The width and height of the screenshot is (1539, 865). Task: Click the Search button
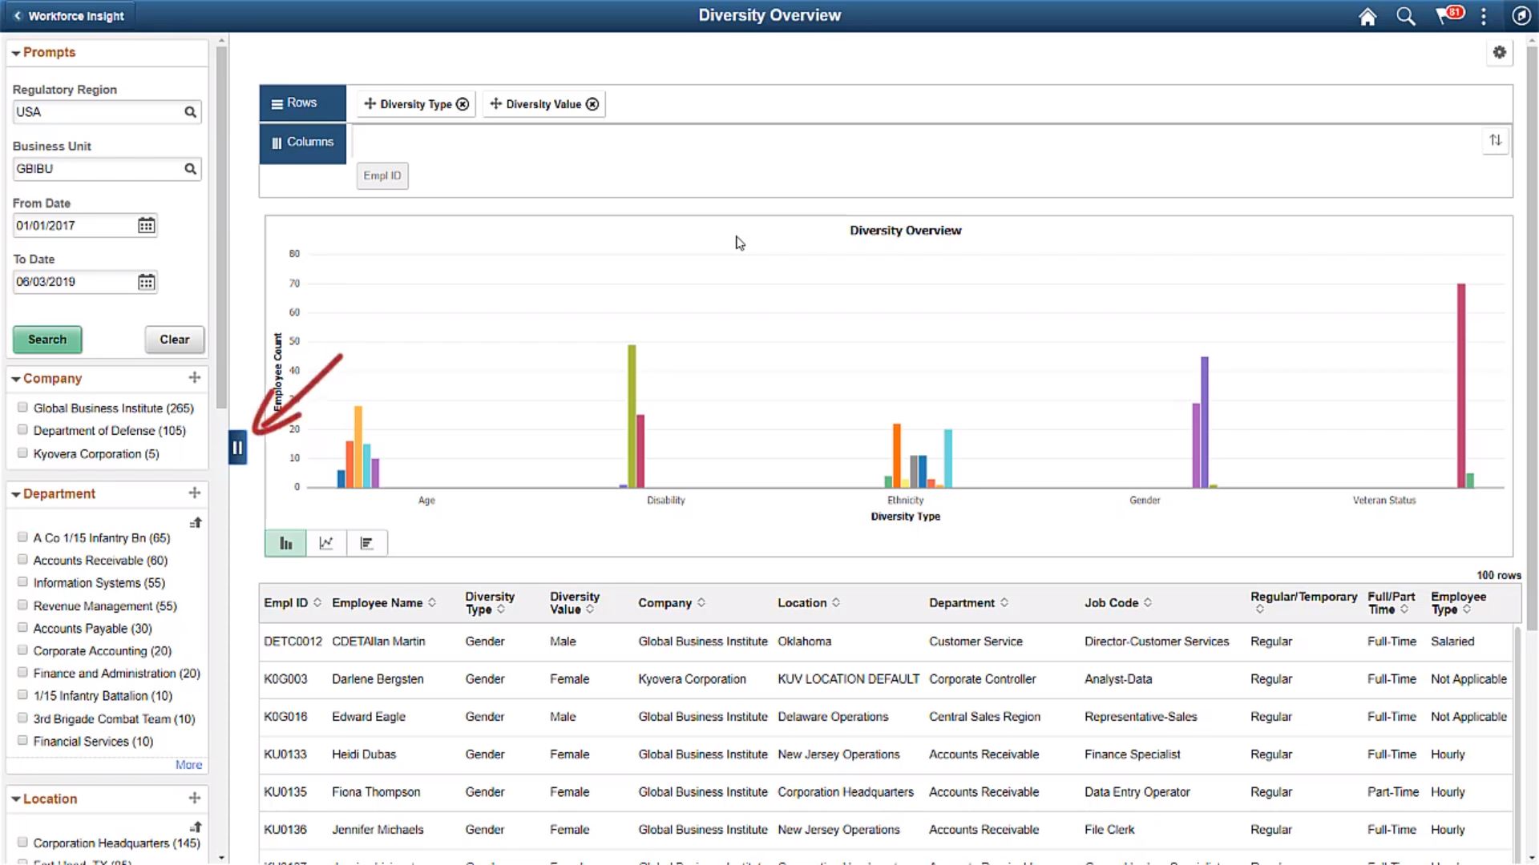[x=46, y=339]
